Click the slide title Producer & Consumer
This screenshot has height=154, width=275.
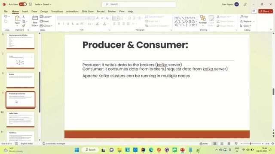click(135, 45)
